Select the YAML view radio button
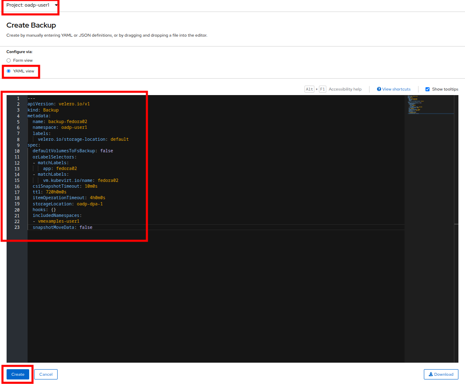This screenshot has height=384, width=465. click(9, 71)
